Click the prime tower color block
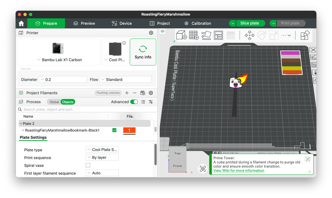 coord(291,63)
